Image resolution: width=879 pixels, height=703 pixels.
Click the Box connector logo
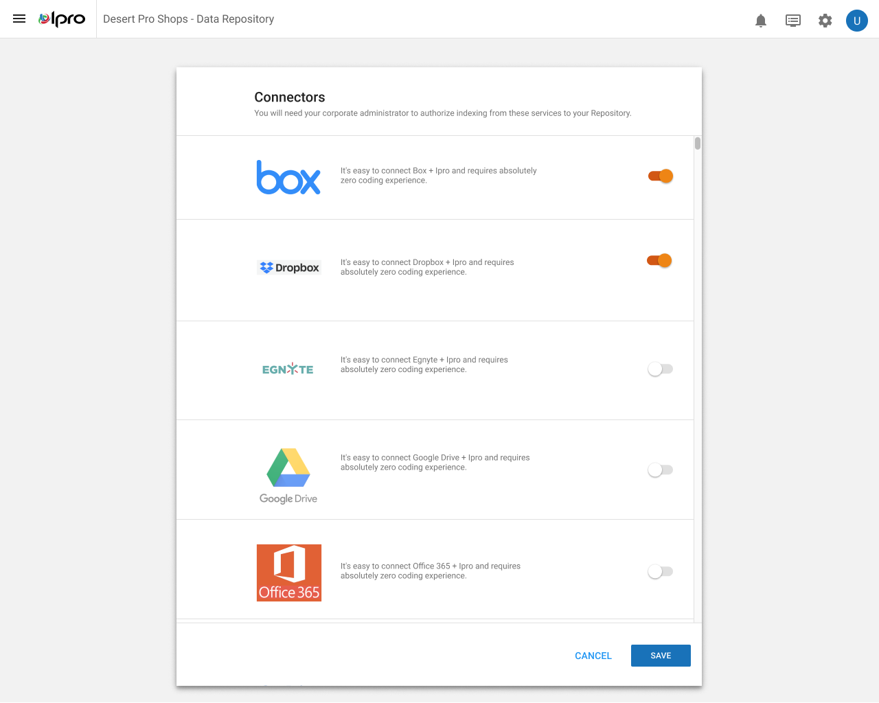[288, 177]
